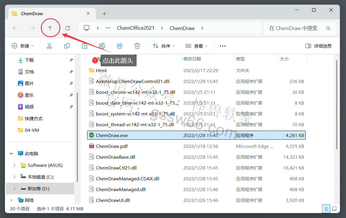Switch to large thumbnails view icon

(x=334, y=209)
